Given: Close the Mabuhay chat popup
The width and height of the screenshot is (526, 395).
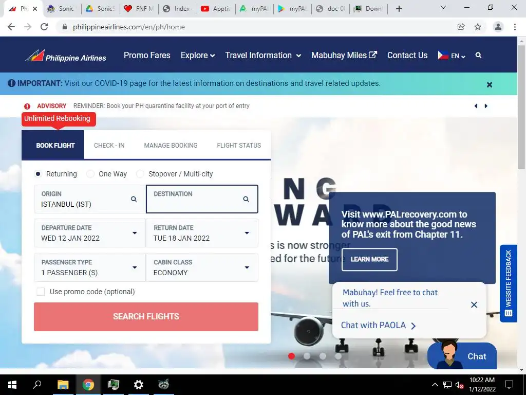Looking at the screenshot, I should pos(474,304).
